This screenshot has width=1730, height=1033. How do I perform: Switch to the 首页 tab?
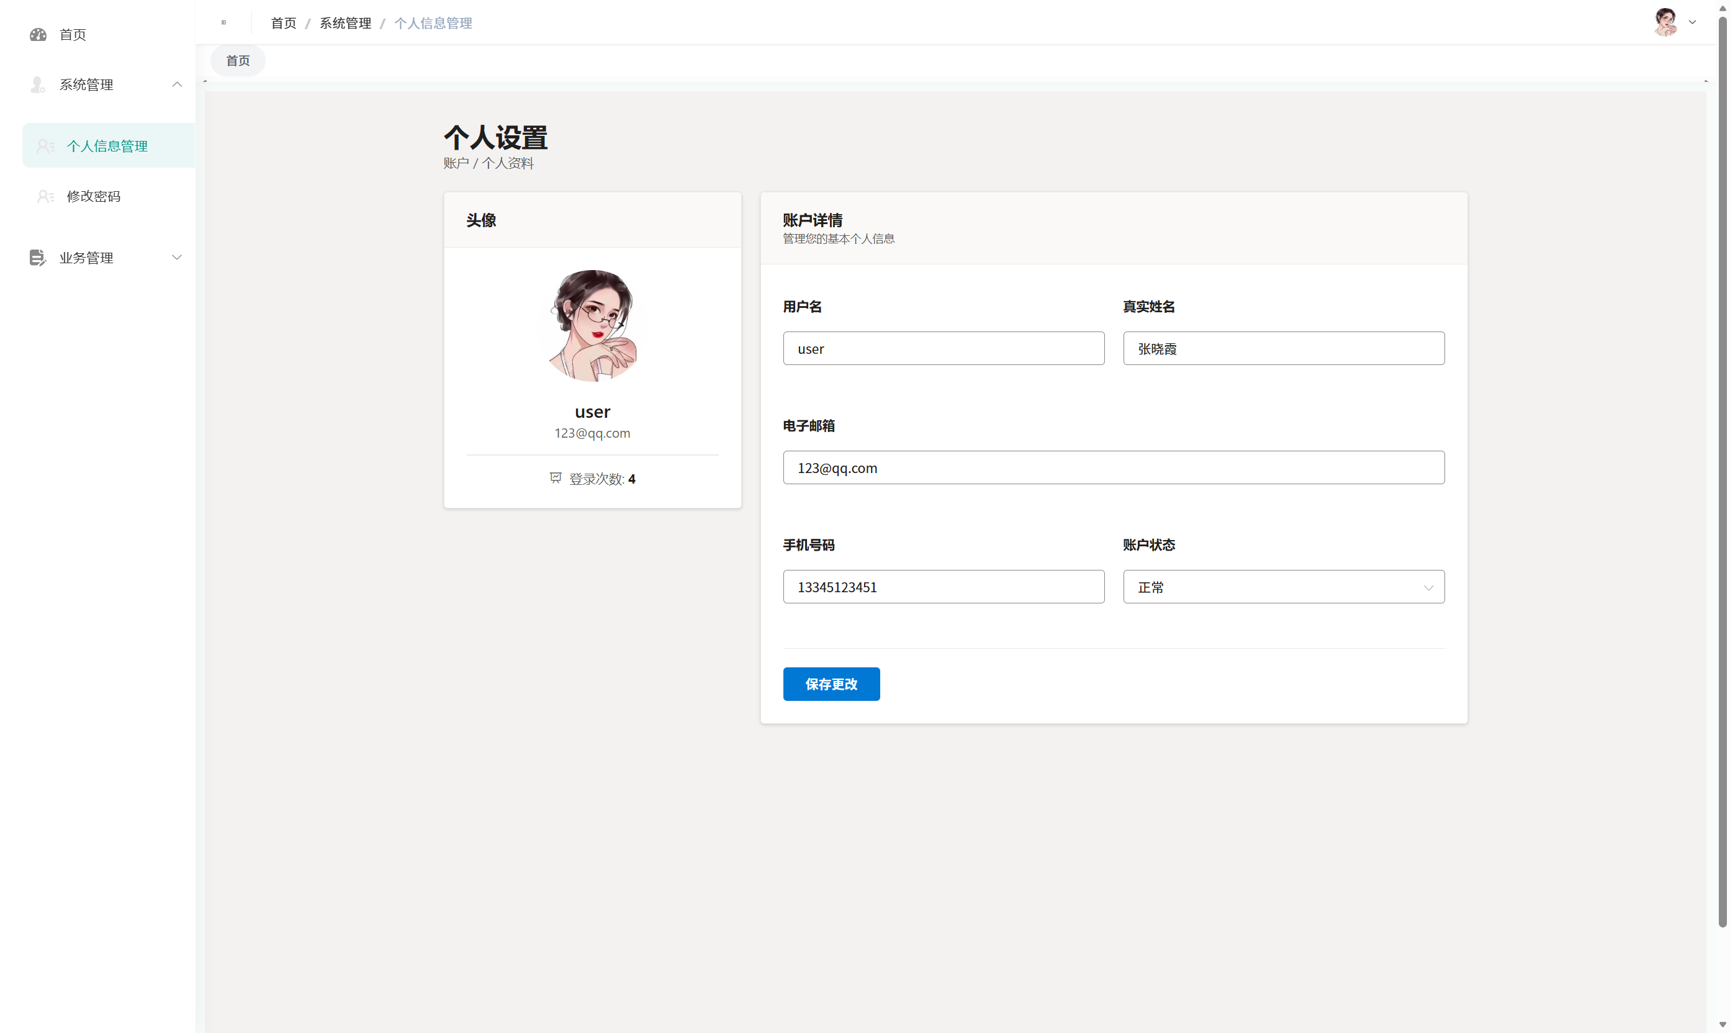click(237, 60)
